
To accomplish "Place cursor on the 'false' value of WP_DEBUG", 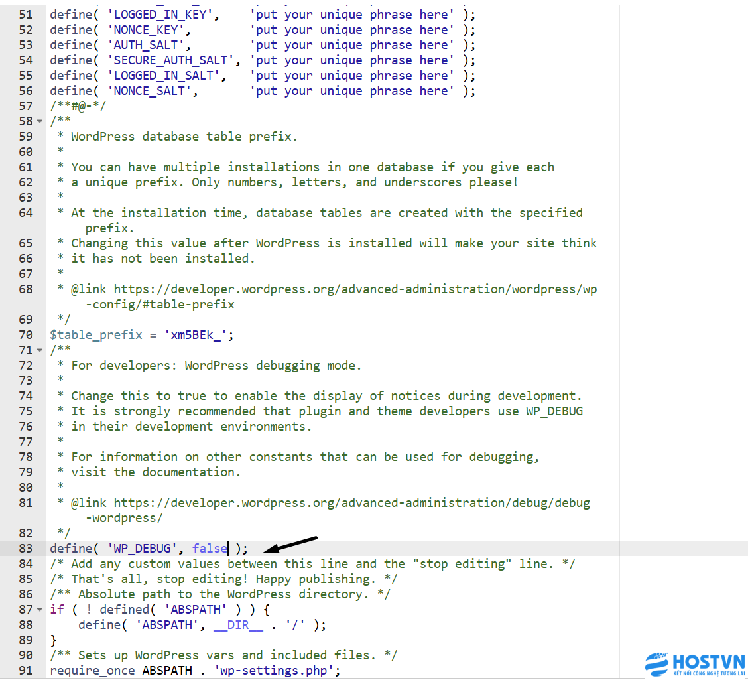I will 209,549.
